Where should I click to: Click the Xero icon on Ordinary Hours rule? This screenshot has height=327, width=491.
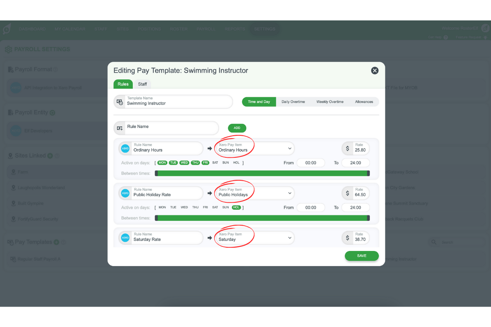coord(125,148)
